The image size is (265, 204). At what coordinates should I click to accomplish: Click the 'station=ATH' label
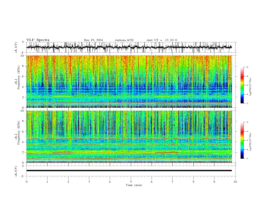click(124, 40)
